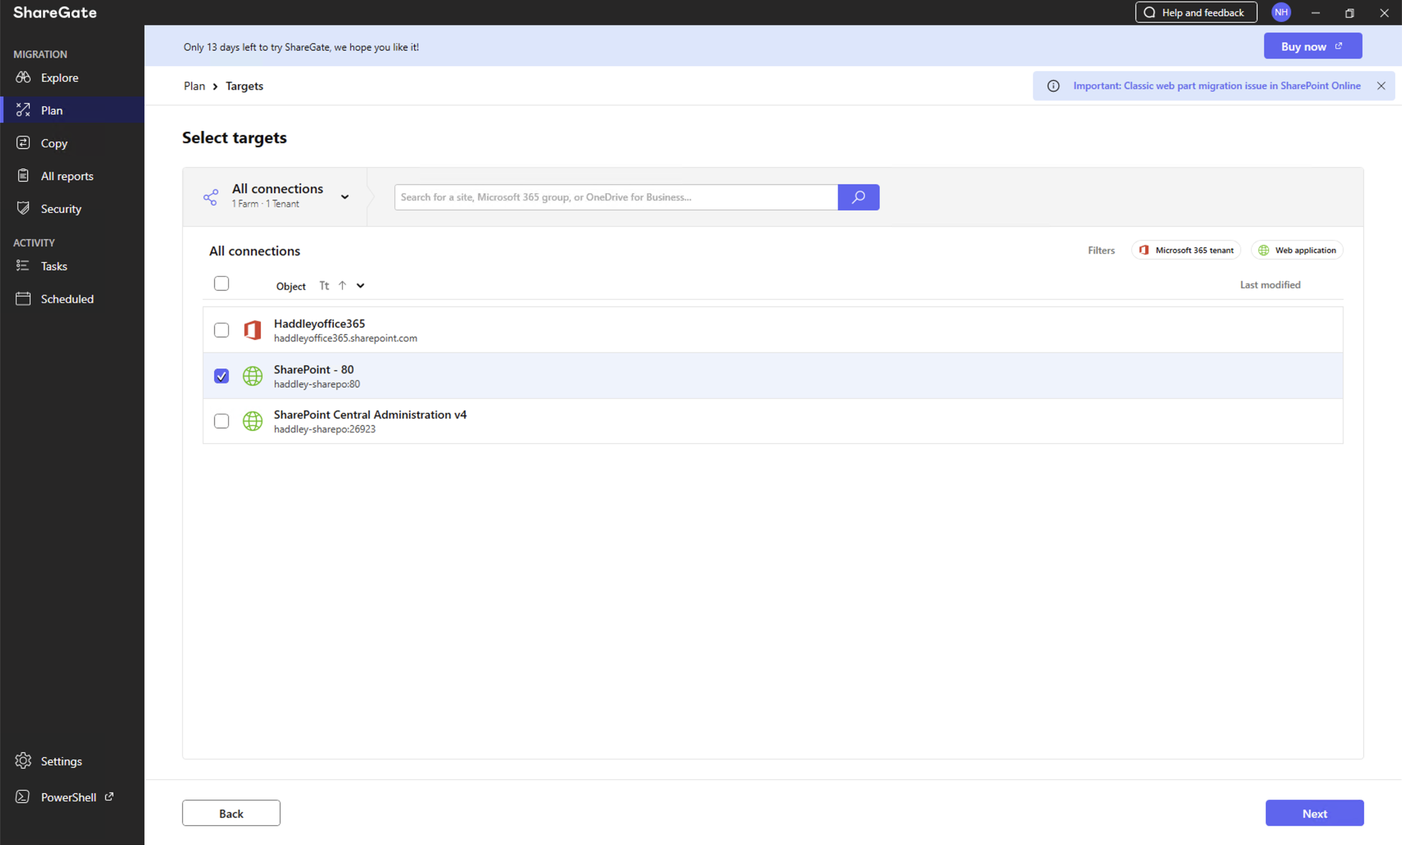Click the Scheduled calendar icon
The height and width of the screenshot is (845, 1402).
(23, 298)
